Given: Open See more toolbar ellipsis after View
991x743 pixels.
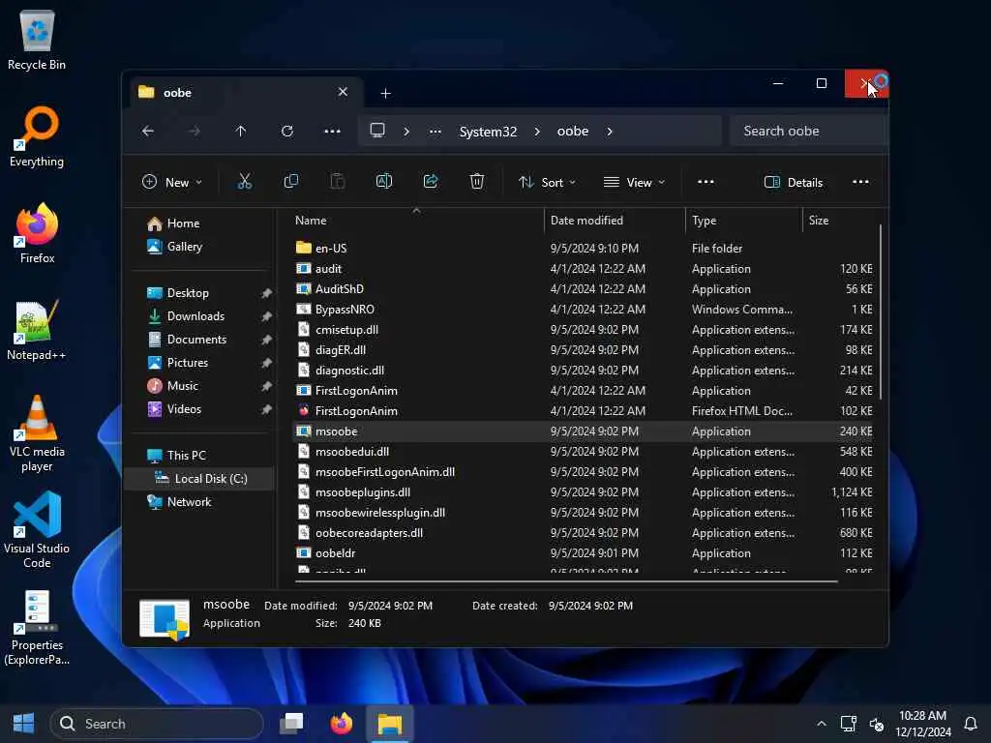Looking at the screenshot, I should (x=706, y=182).
